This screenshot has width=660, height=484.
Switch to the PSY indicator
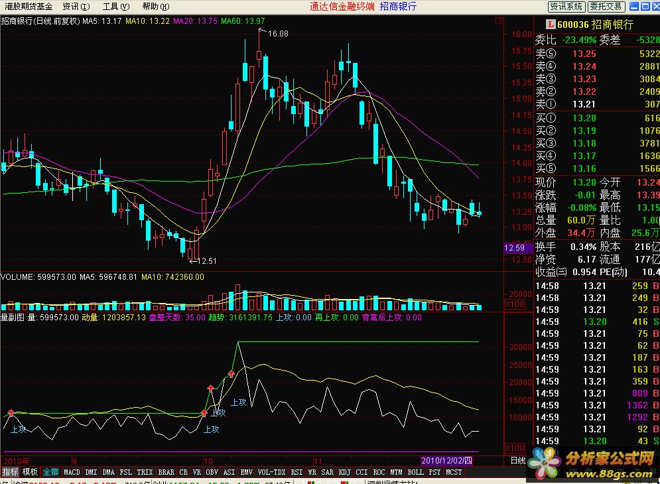click(x=434, y=472)
